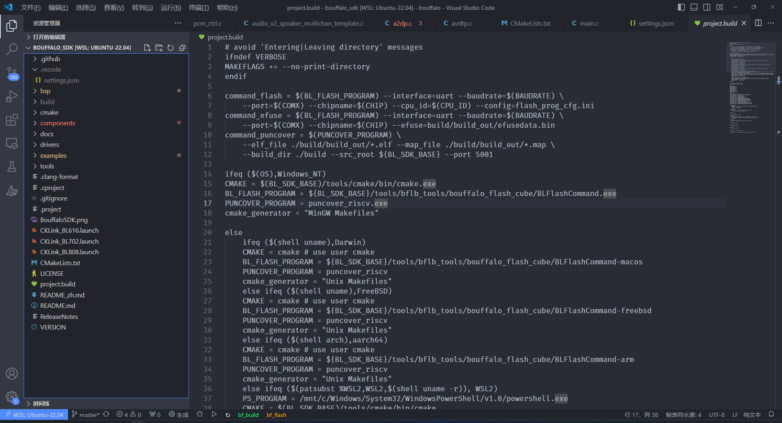Customize layout from title bar

[x=720, y=7]
